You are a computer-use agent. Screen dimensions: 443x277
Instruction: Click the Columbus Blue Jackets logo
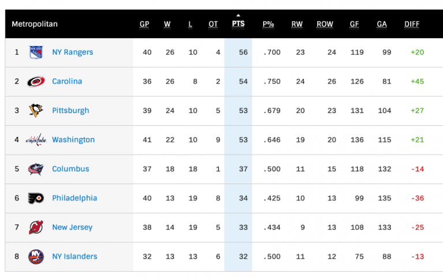(x=36, y=169)
